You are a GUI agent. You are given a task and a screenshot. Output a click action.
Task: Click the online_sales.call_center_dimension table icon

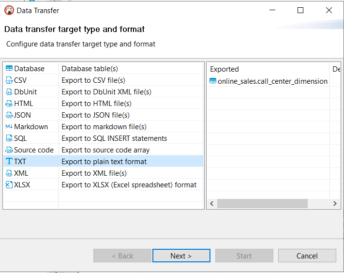click(x=213, y=81)
